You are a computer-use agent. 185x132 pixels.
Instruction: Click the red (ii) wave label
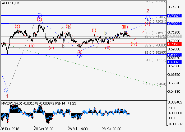(x=107, y=48)
